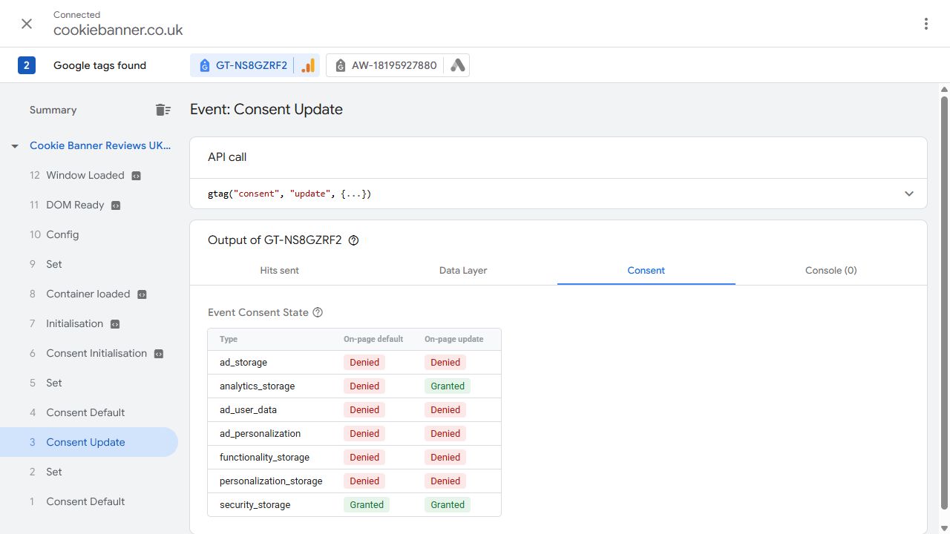Select the Consent tab
Viewport: 950px width, 534px height.
(646, 271)
